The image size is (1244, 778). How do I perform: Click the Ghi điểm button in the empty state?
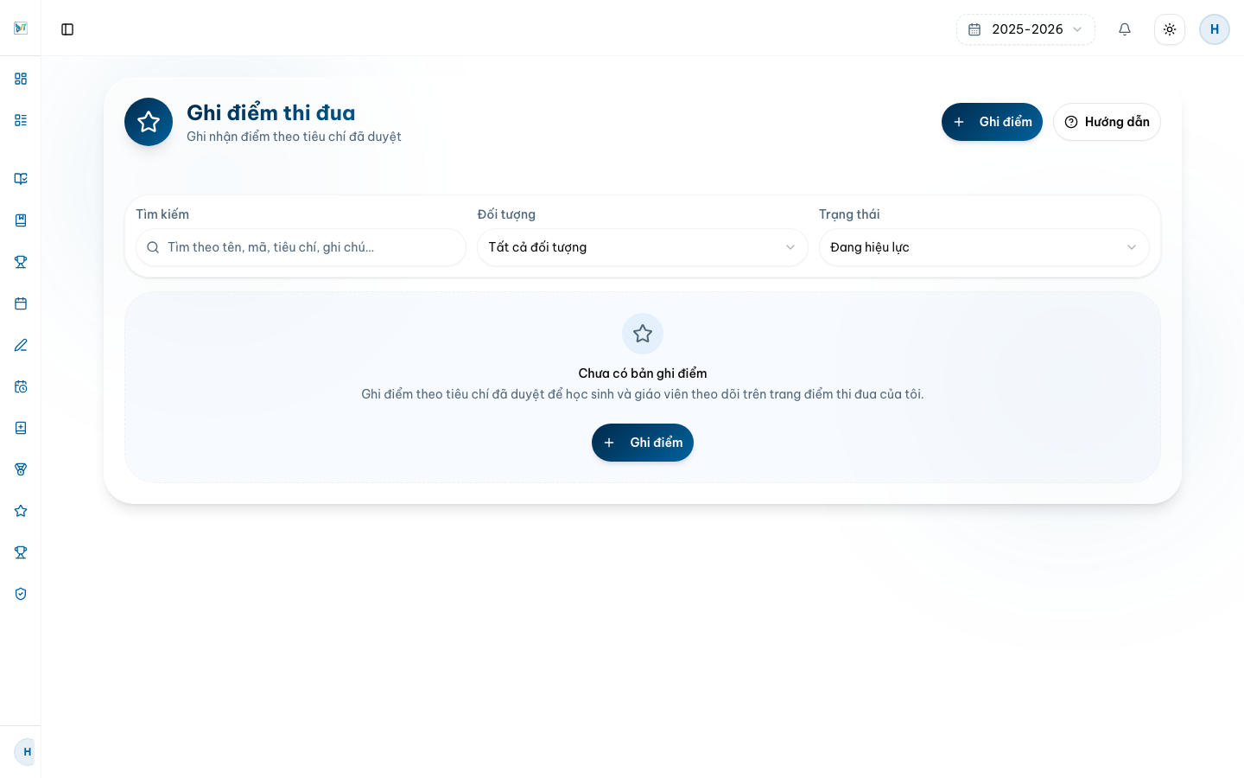[x=643, y=443]
